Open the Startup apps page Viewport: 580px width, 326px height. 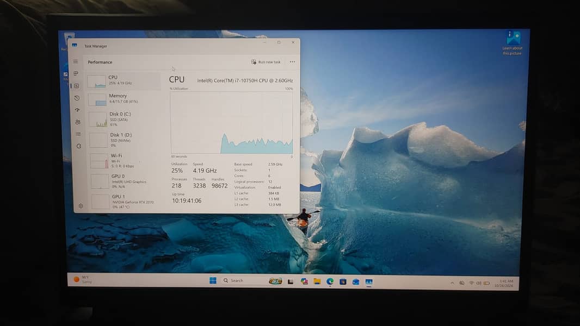point(77,110)
